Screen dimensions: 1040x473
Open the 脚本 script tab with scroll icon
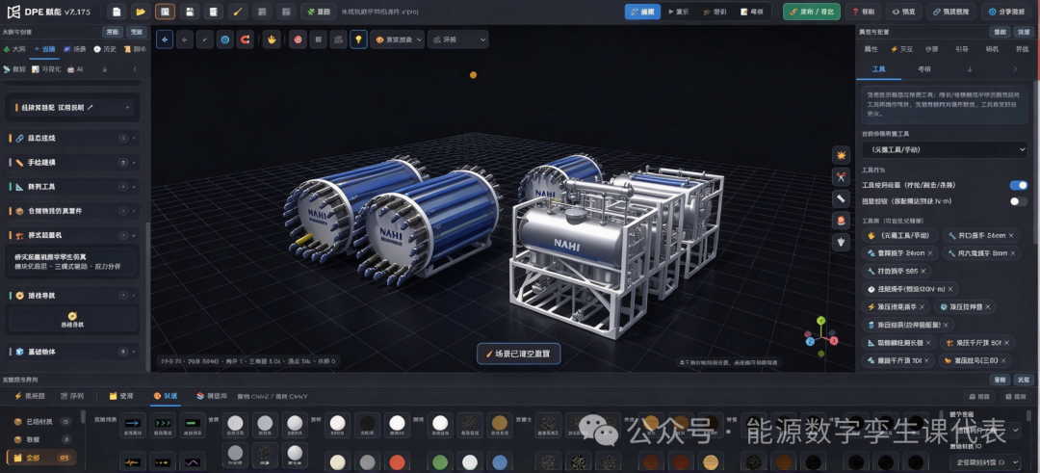(x=135, y=49)
